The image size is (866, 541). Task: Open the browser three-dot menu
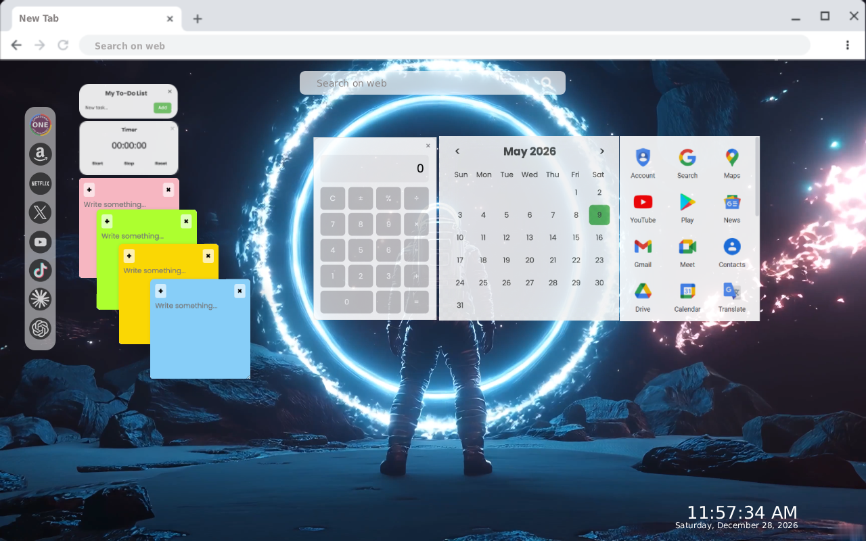(848, 45)
